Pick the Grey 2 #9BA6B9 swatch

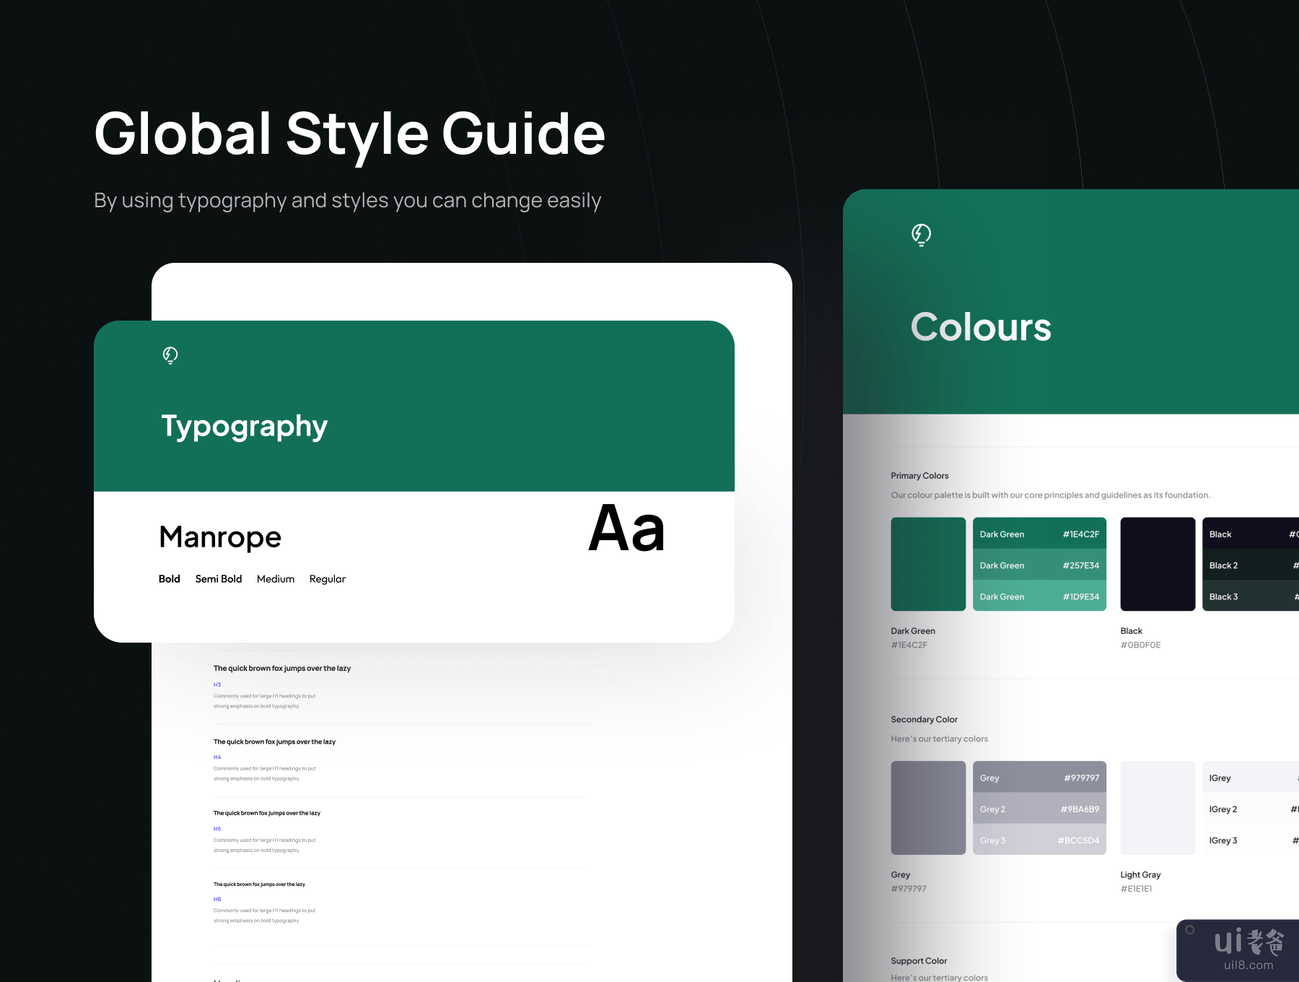click(1039, 809)
